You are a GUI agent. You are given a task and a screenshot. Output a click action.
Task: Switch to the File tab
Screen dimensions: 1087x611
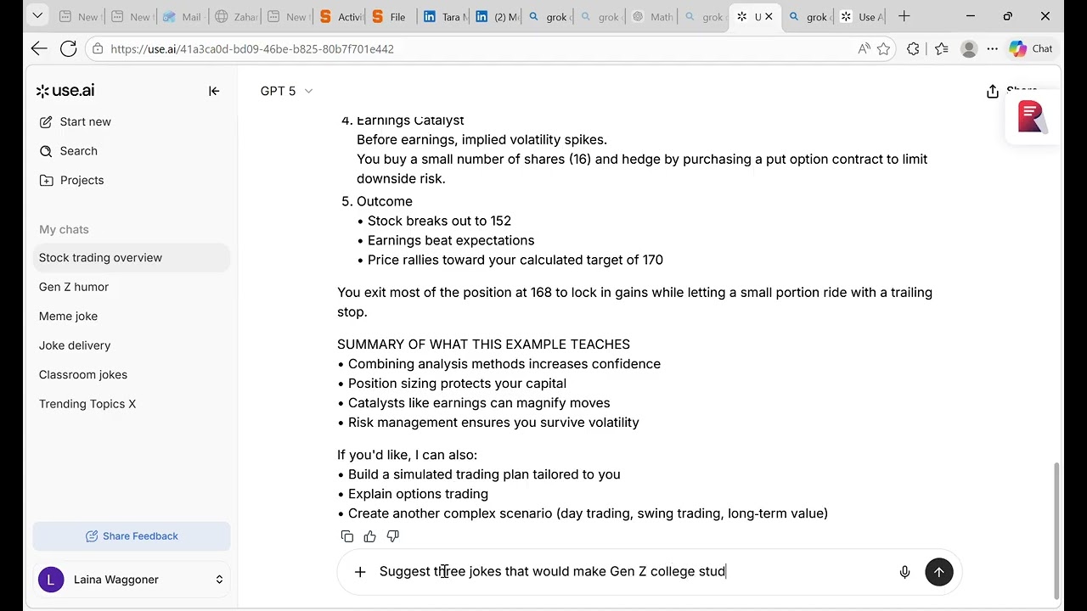pos(390,17)
